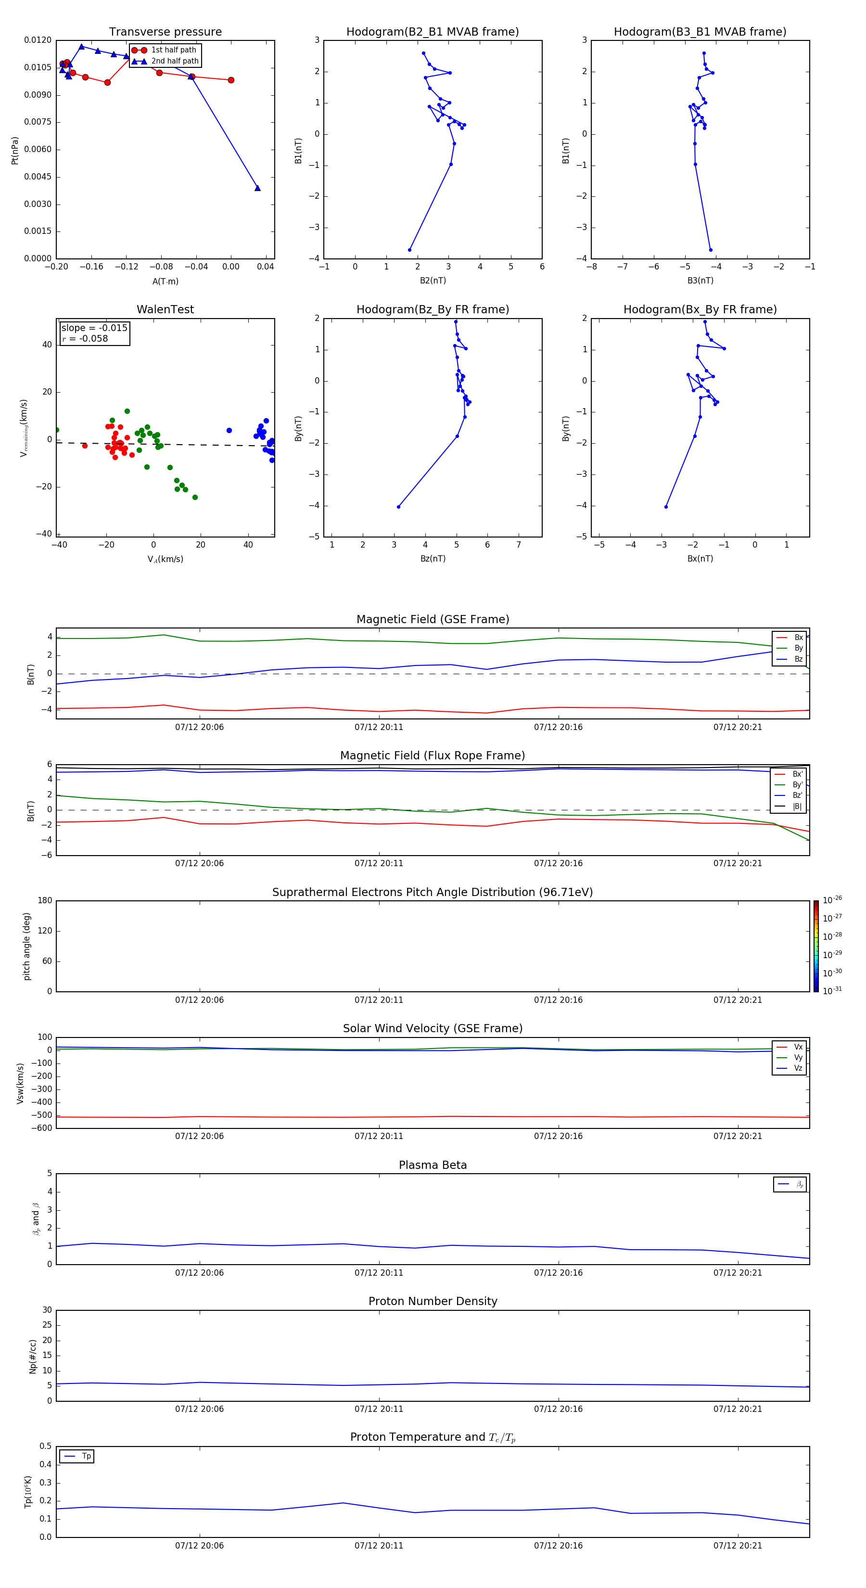This screenshot has width=866, height=1588.
Task: Click the Bz(nT) x-axis label
Action: (x=433, y=559)
